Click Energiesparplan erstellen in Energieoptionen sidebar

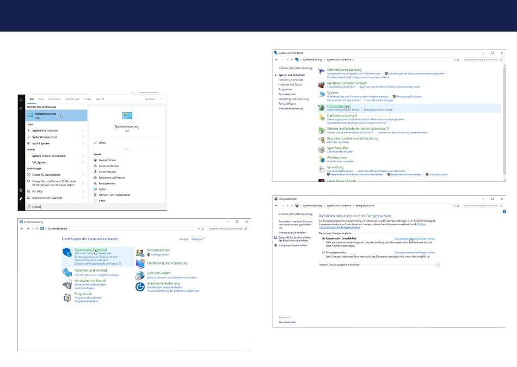[x=292, y=233]
